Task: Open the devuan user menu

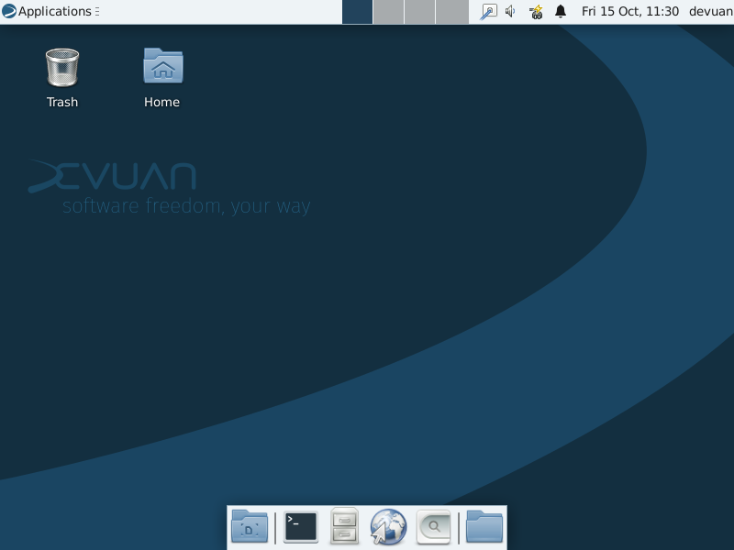Action: (x=710, y=11)
